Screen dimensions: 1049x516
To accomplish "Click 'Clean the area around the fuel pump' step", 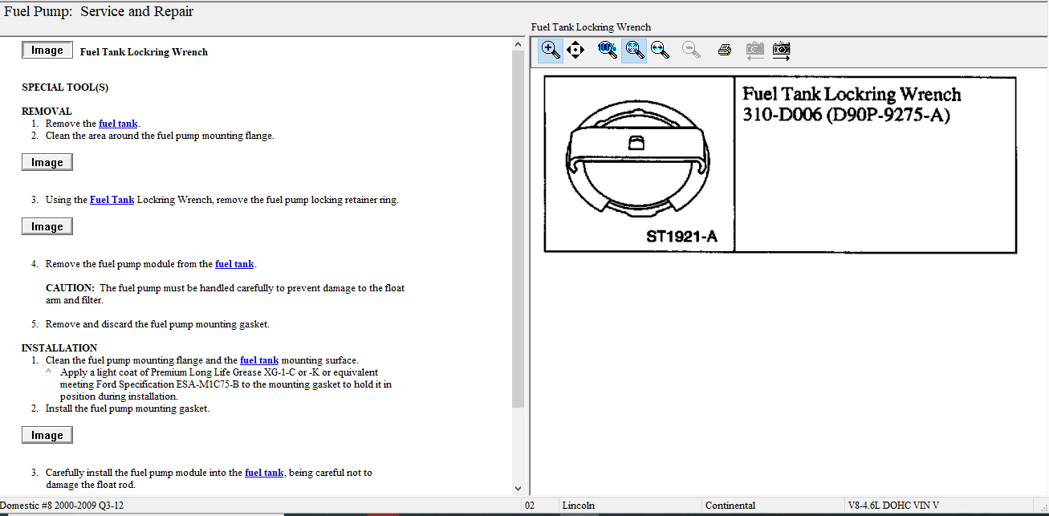I will tap(160, 136).
